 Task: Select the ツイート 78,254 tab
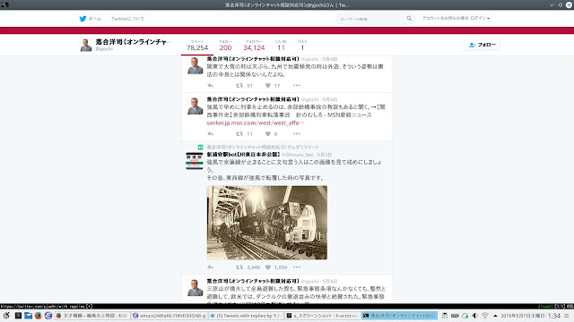197,46
